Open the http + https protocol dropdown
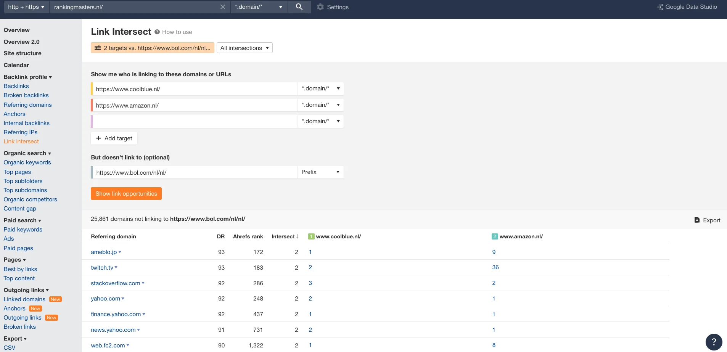The image size is (727, 352). (26, 7)
